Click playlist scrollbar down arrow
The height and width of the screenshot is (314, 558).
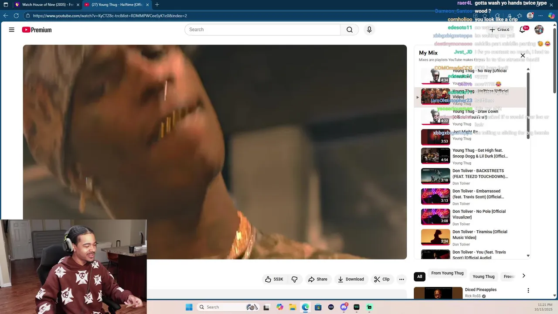point(528,256)
